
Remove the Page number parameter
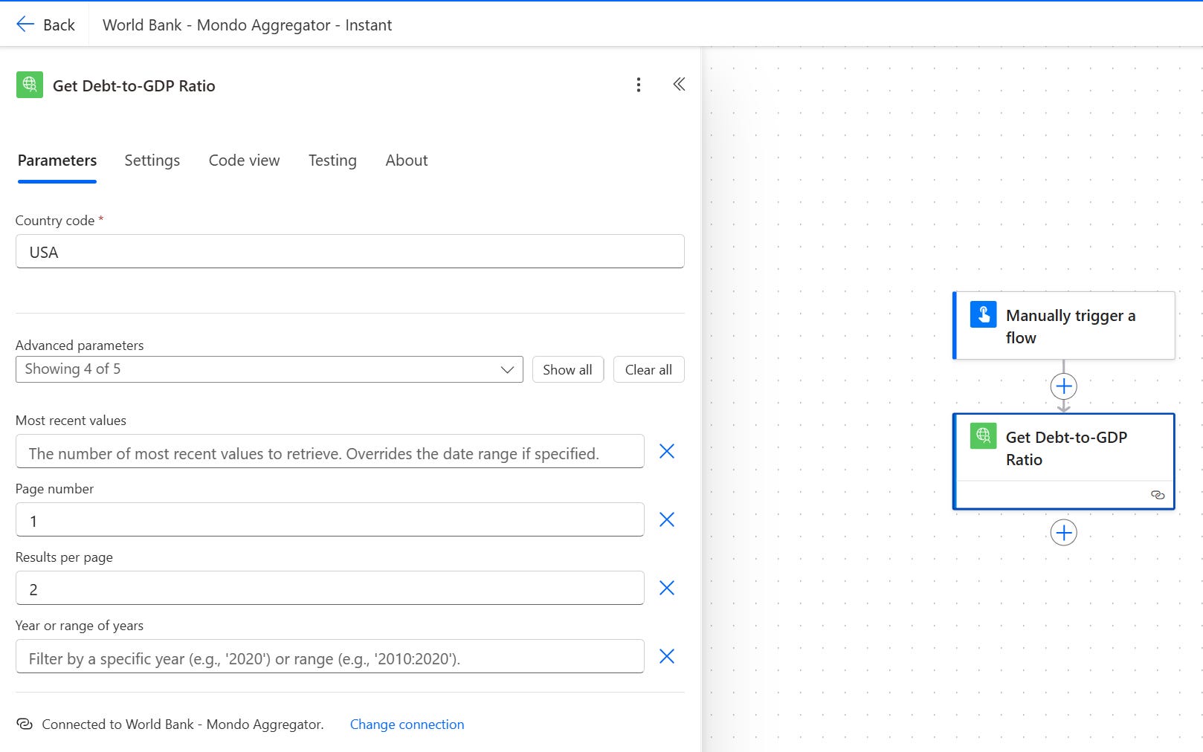(667, 519)
